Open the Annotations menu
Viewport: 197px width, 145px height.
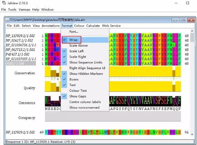point(50,26)
